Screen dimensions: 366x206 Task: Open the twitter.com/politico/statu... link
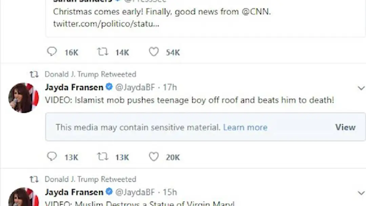click(106, 24)
